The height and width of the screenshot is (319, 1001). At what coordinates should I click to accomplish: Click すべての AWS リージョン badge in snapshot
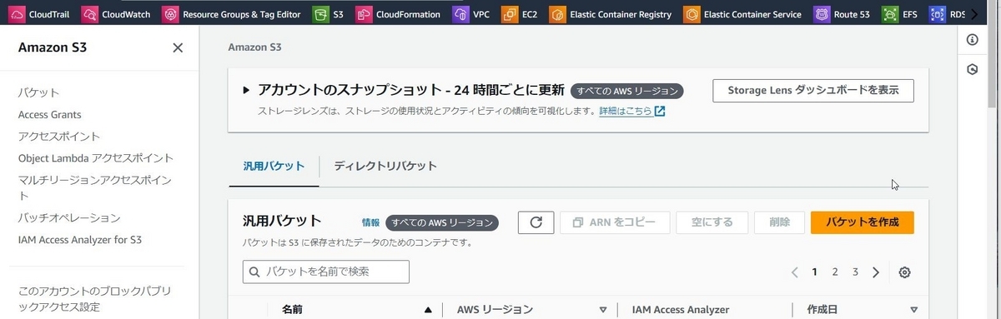[x=628, y=91]
